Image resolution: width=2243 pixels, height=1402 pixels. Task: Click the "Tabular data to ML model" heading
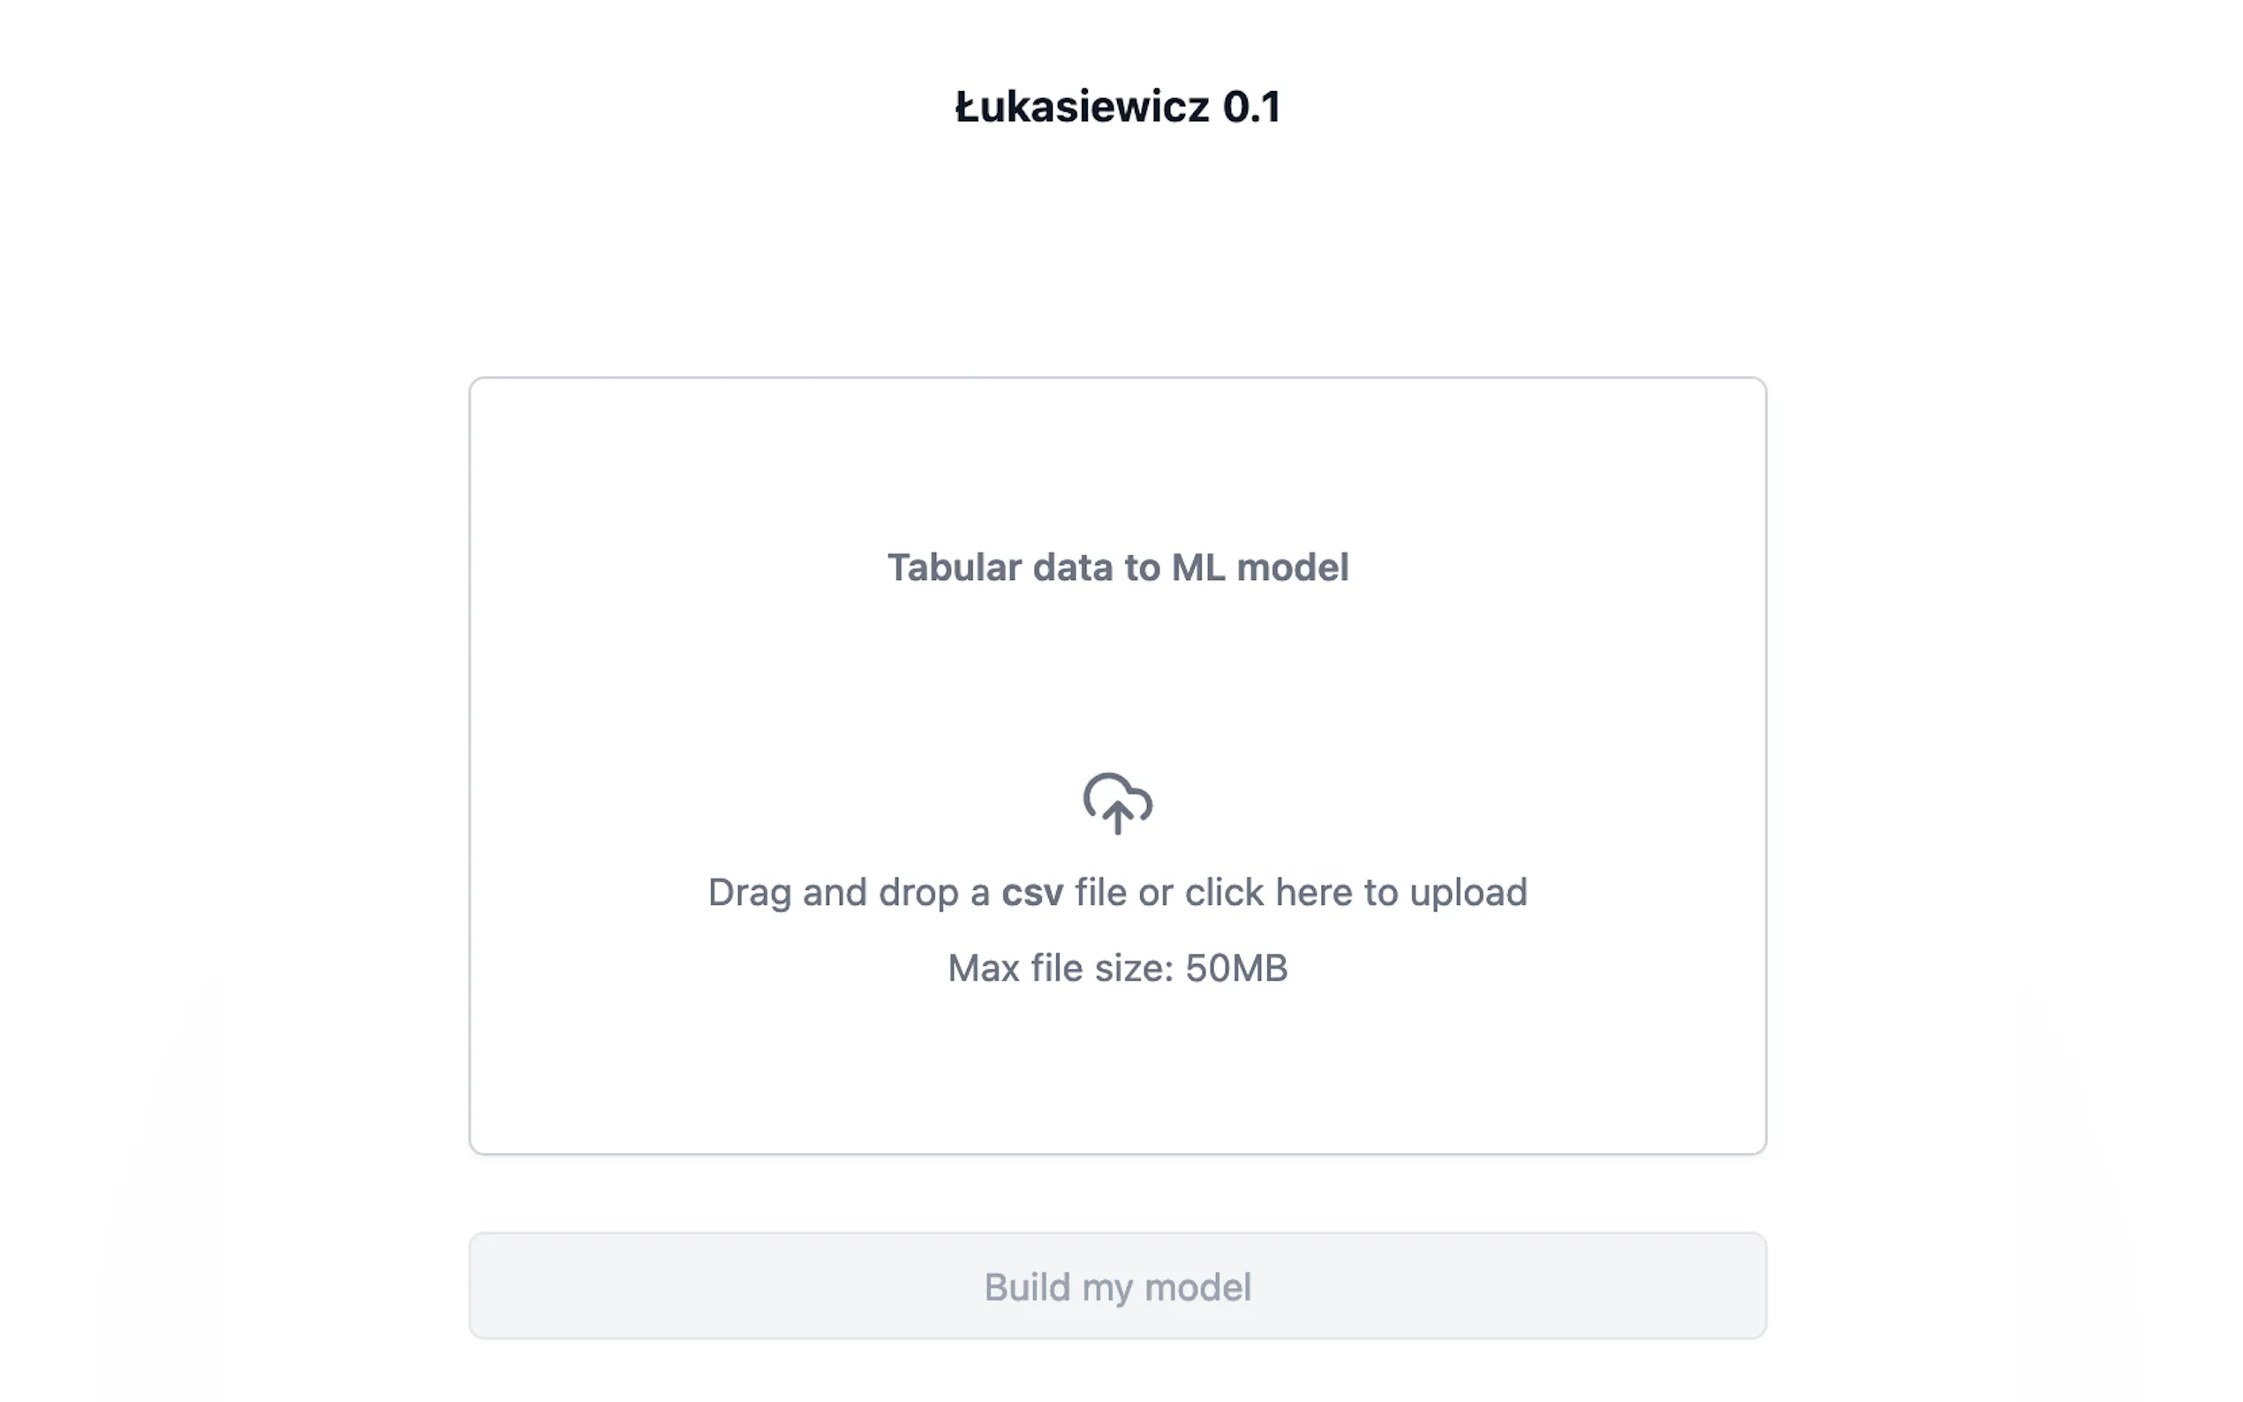1117,568
